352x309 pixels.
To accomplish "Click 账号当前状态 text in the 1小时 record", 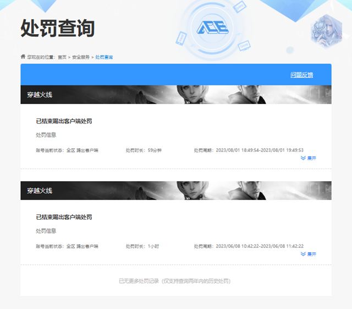I will click(67, 246).
